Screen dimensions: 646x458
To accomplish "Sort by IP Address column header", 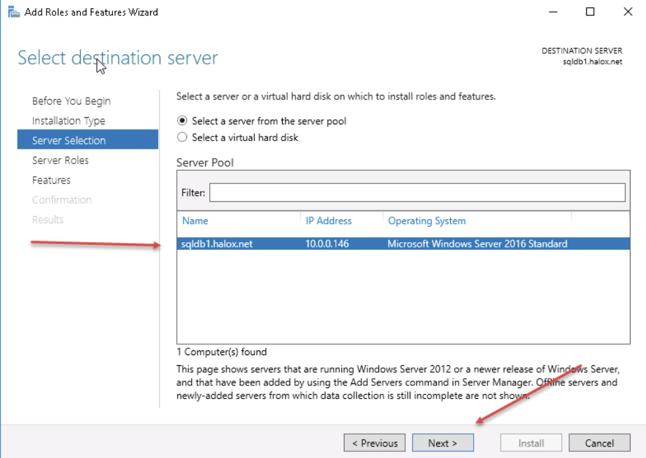I will tap(328, 221).
